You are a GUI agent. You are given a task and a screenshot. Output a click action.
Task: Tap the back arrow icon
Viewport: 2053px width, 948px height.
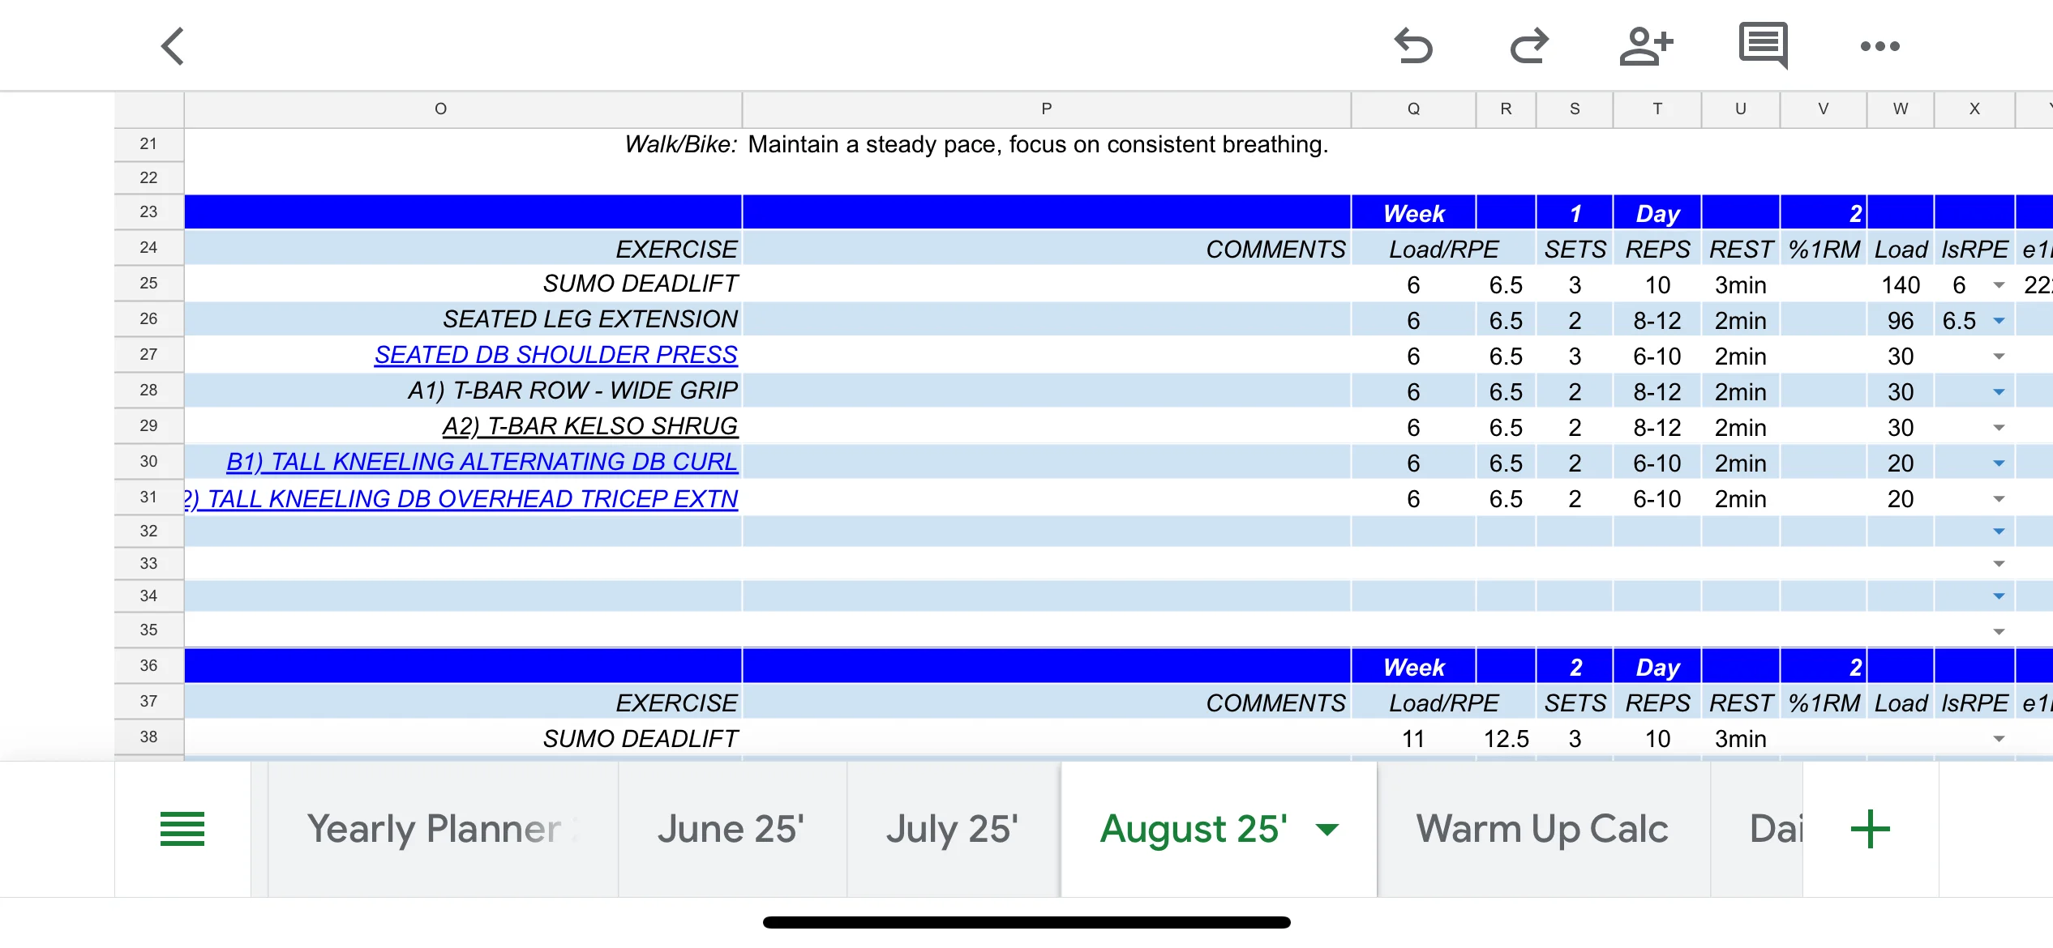click(173, 46)
